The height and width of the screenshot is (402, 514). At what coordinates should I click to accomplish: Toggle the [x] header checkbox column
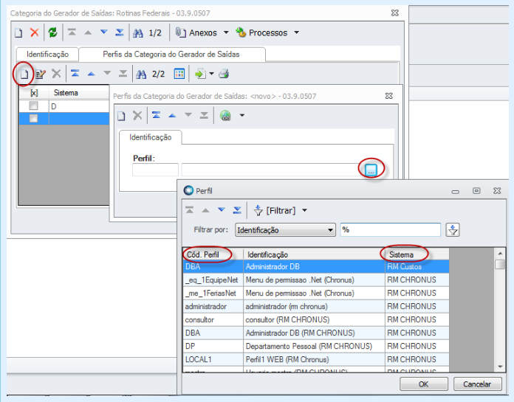pos(34,93)
